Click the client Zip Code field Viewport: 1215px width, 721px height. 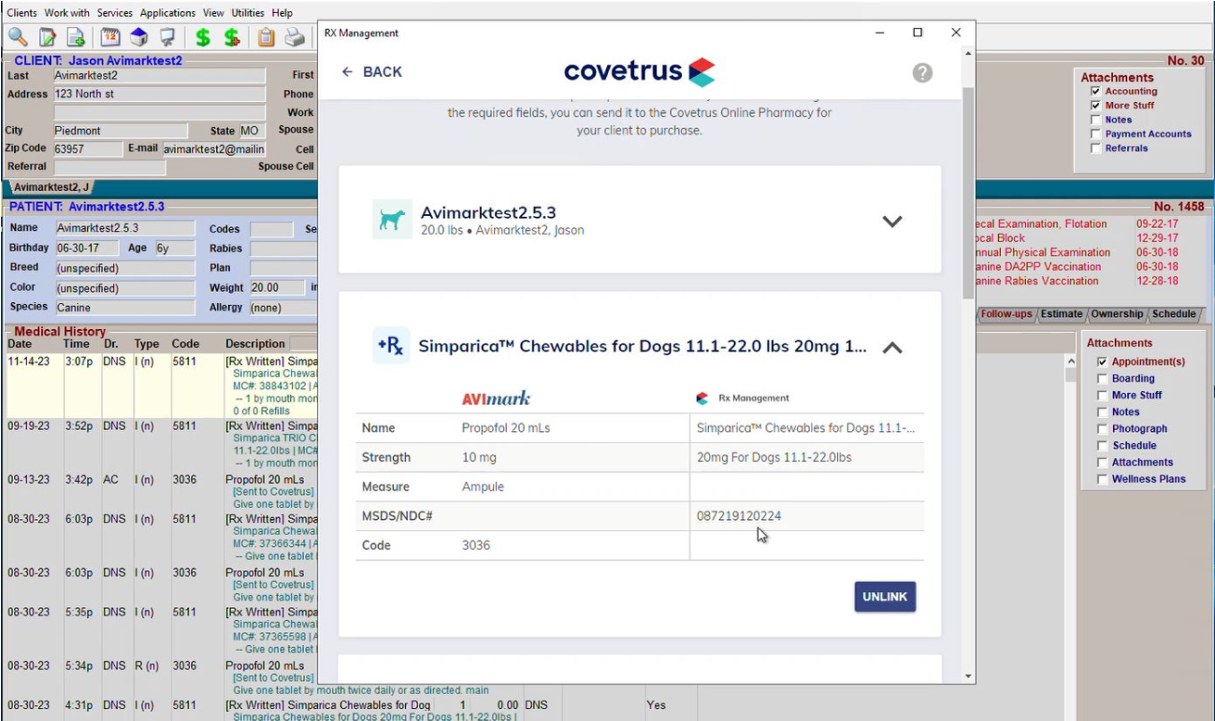point(87,149)
